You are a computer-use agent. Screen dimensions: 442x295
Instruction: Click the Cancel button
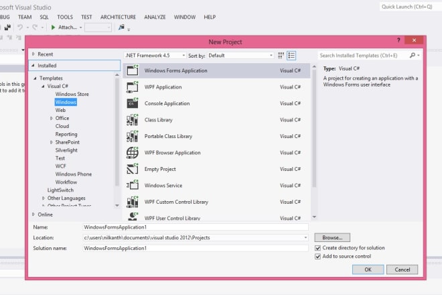(402, 270)
